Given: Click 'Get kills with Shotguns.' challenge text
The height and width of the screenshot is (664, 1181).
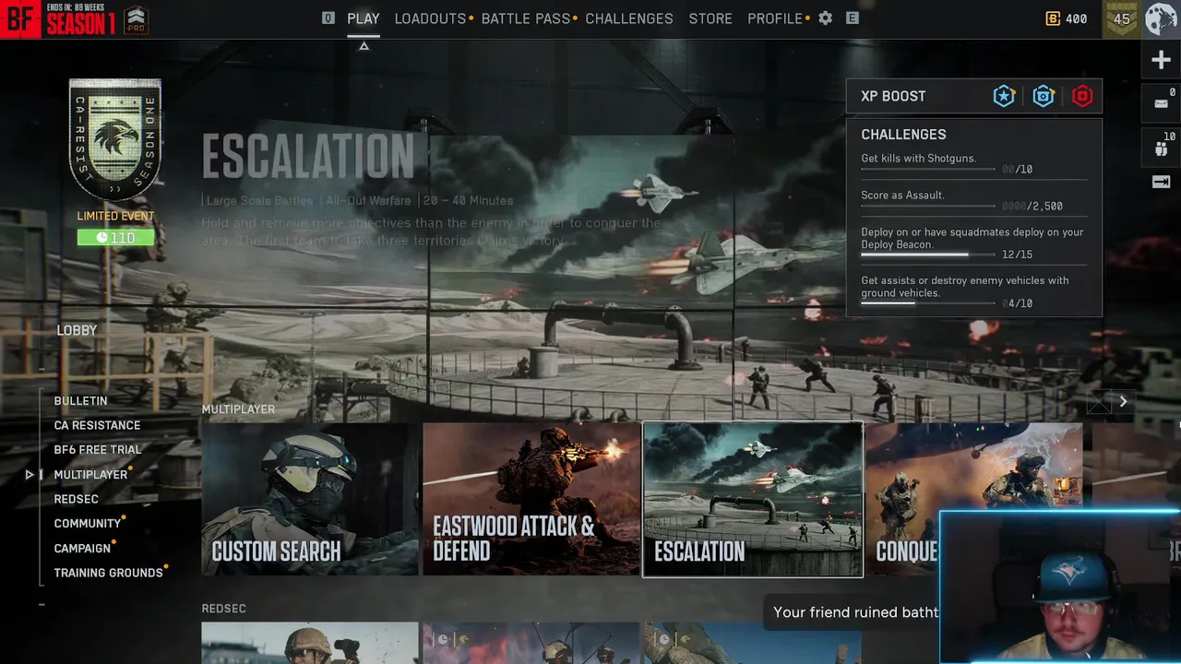Looking at the screenshot, I should click(x=918, y=159).
